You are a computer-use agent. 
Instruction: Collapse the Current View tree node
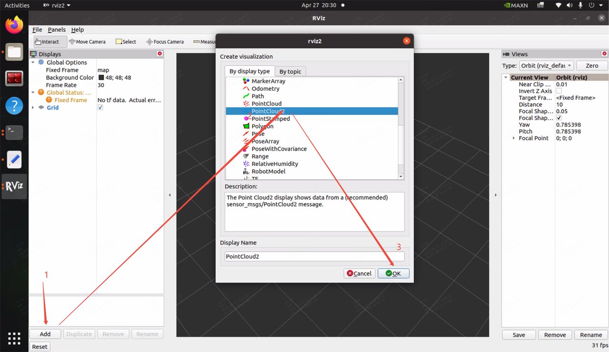(506, 78)
